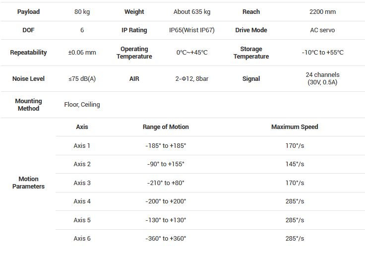The image size is (365, 259).
Task: Click the IP Rating label
Action: pos(134,30)
